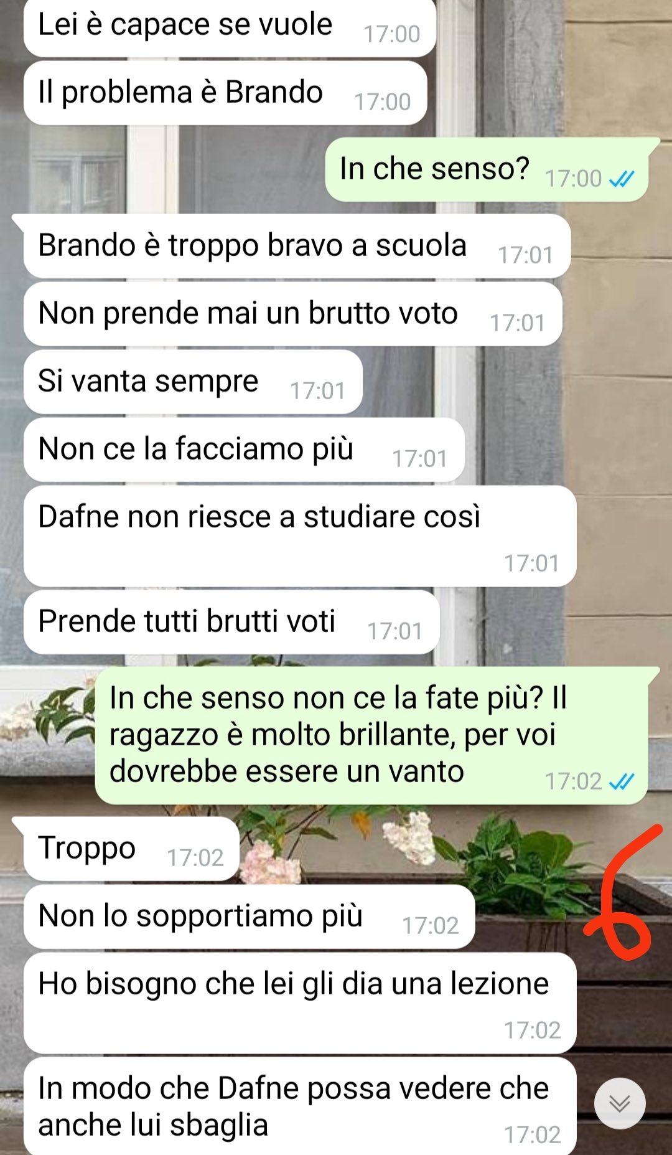This screenshot has width=672, height=1155.
Task: Select the sent message 'In che senso?'
Action: click(487, 169)
